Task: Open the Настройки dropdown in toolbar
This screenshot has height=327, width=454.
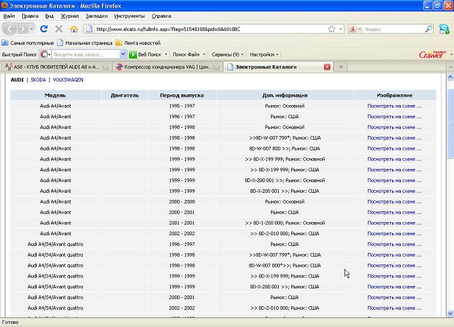Action: (x=264, y=54)
